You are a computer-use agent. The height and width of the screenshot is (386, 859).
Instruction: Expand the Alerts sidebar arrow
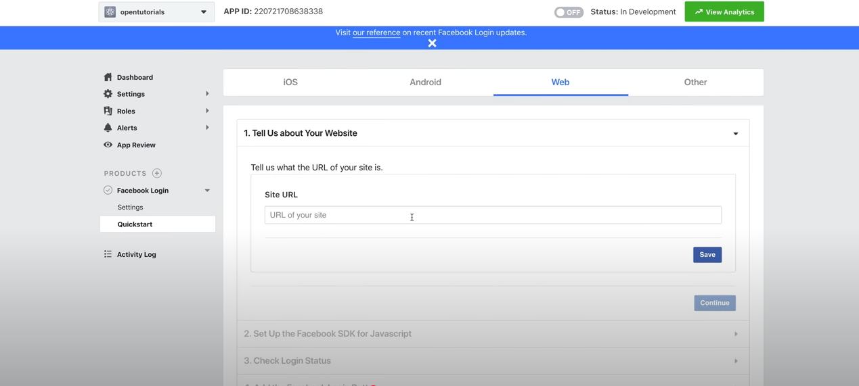pos(207,128)
